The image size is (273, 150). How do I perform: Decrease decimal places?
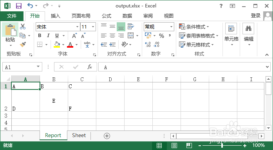(x=156, y=45)
